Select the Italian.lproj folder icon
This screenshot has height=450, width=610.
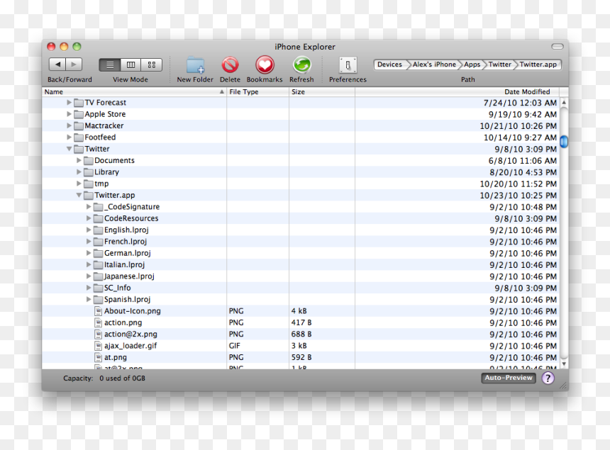[x=99, y=264]
